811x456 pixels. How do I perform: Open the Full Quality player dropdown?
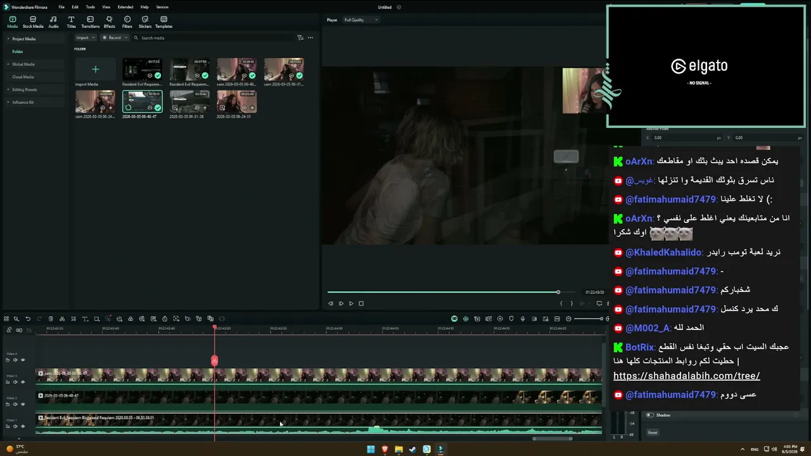pyautogui.click(x=361, y=20)
